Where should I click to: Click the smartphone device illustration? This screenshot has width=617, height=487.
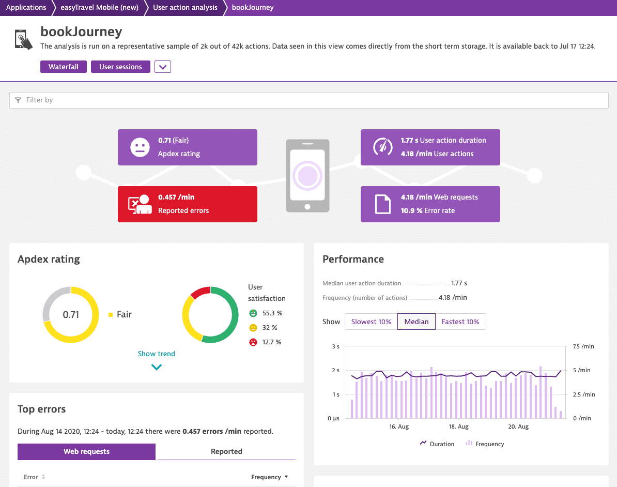pos(307,176)
